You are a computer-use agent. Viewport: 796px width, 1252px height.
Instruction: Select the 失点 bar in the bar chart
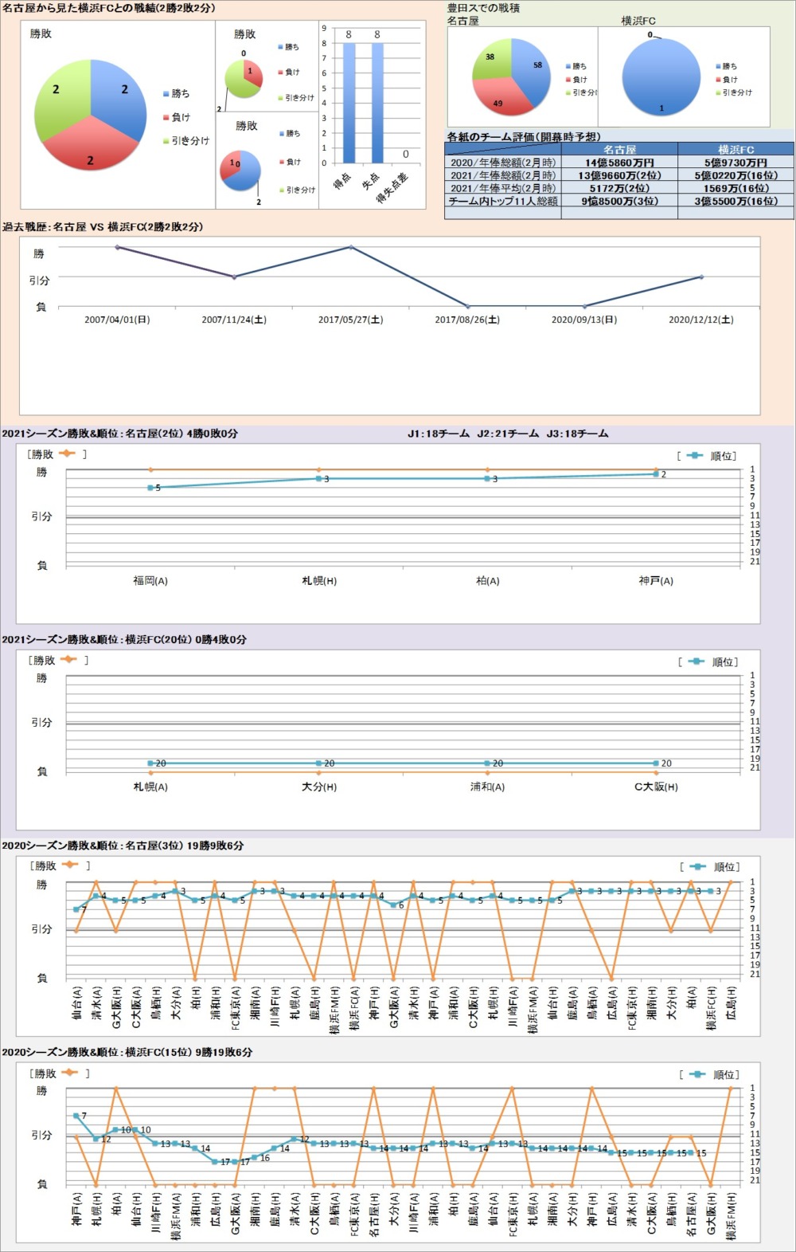377,103
